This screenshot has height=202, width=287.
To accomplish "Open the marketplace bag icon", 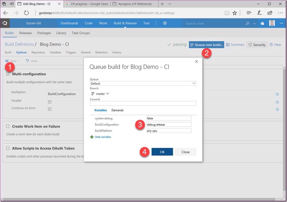I will click(x=262, y=23).
